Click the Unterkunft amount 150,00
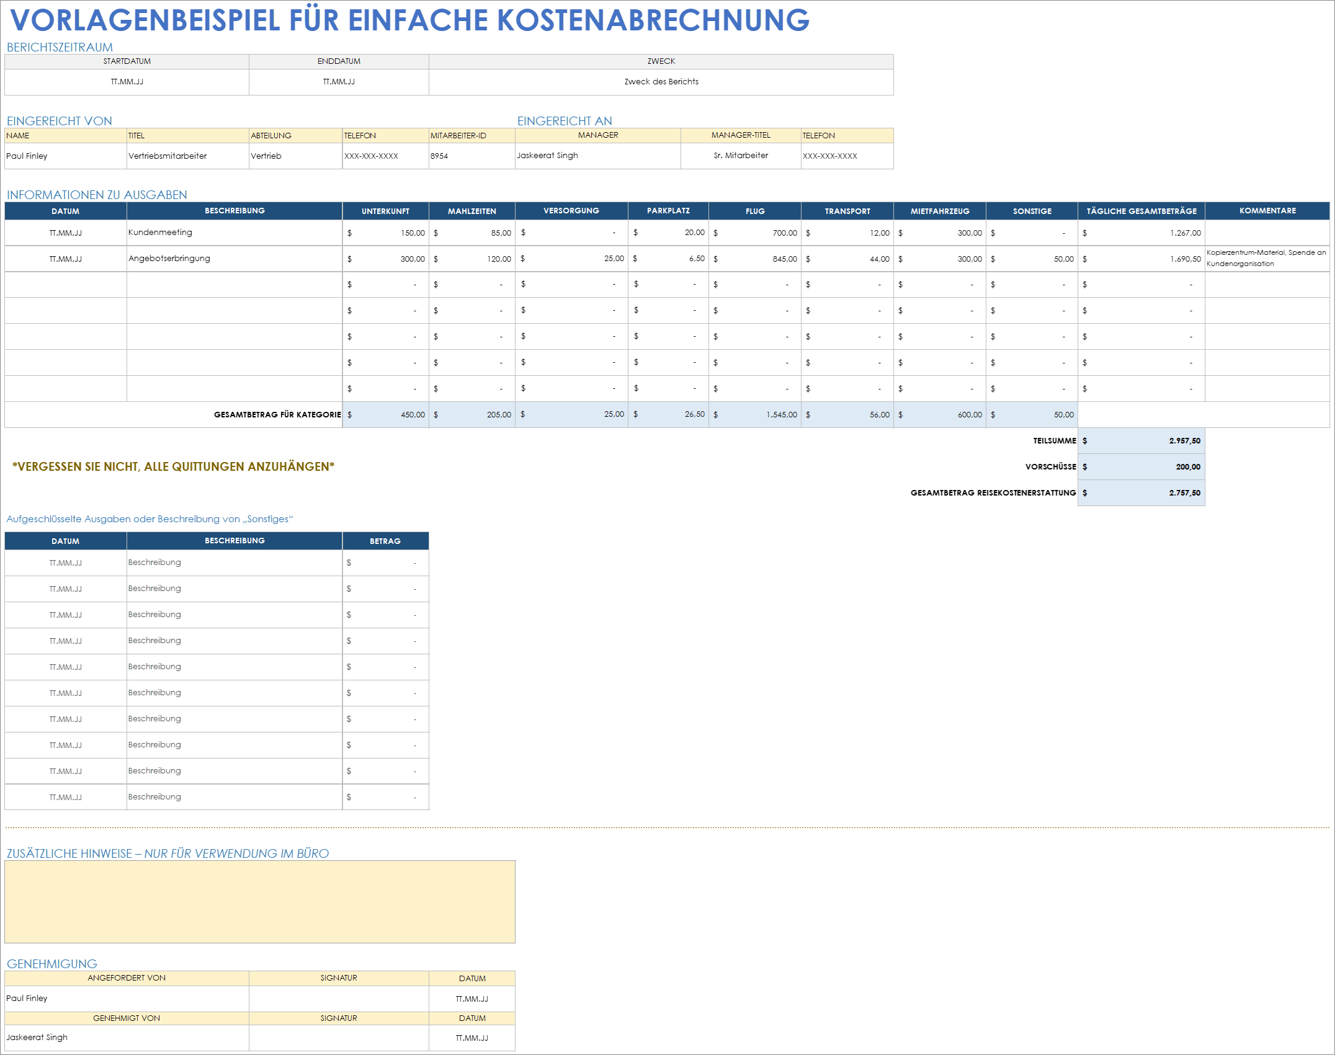1335x1055 pixels. pos(385,233)
